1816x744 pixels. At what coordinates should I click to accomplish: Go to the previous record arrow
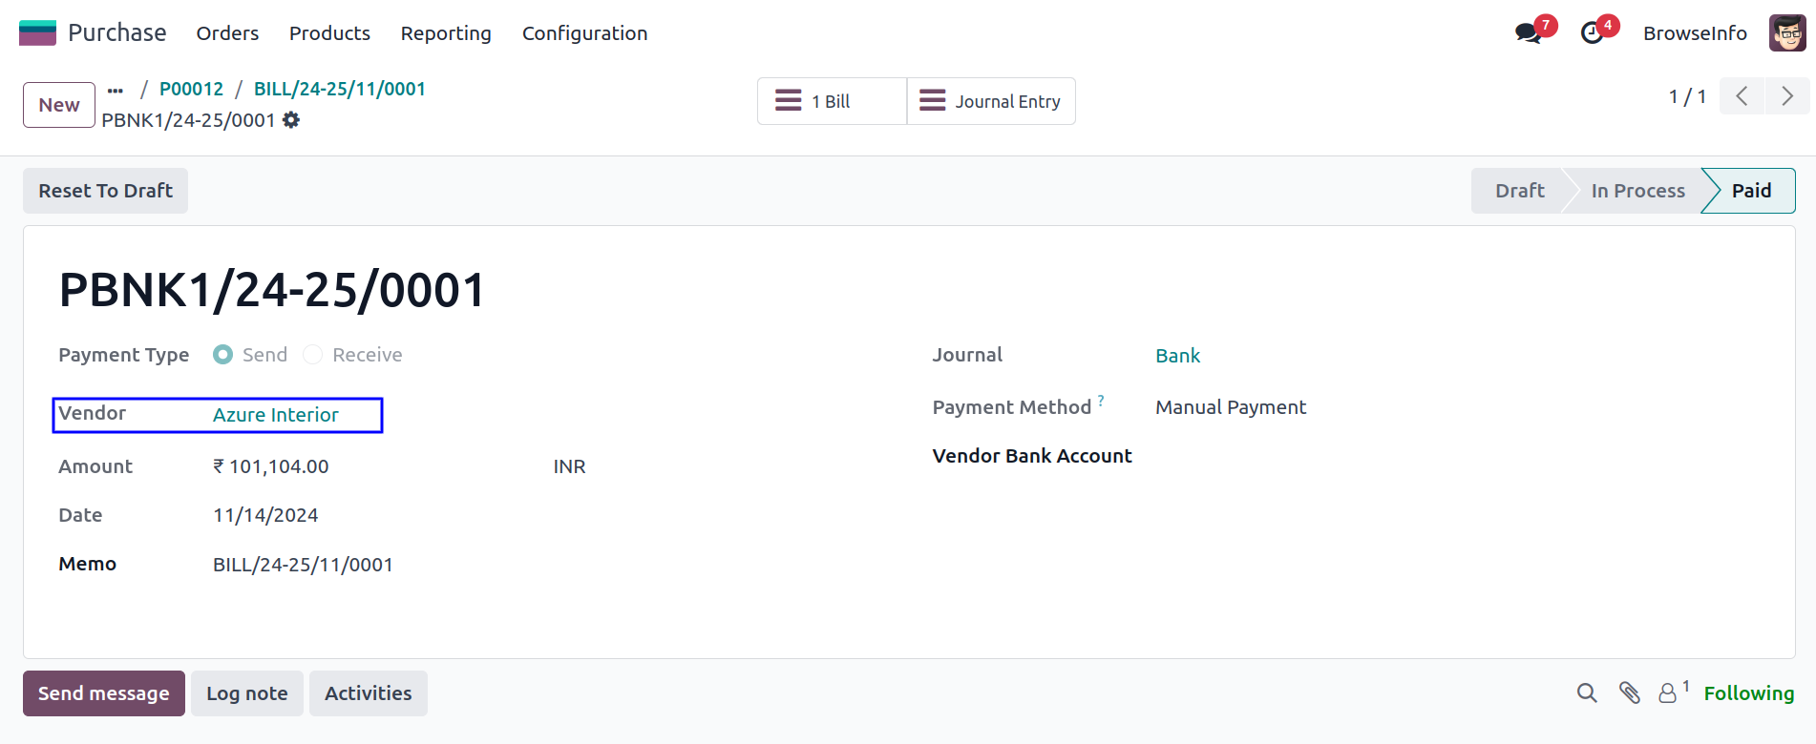pyautogui.click(x=1742, y=96)
